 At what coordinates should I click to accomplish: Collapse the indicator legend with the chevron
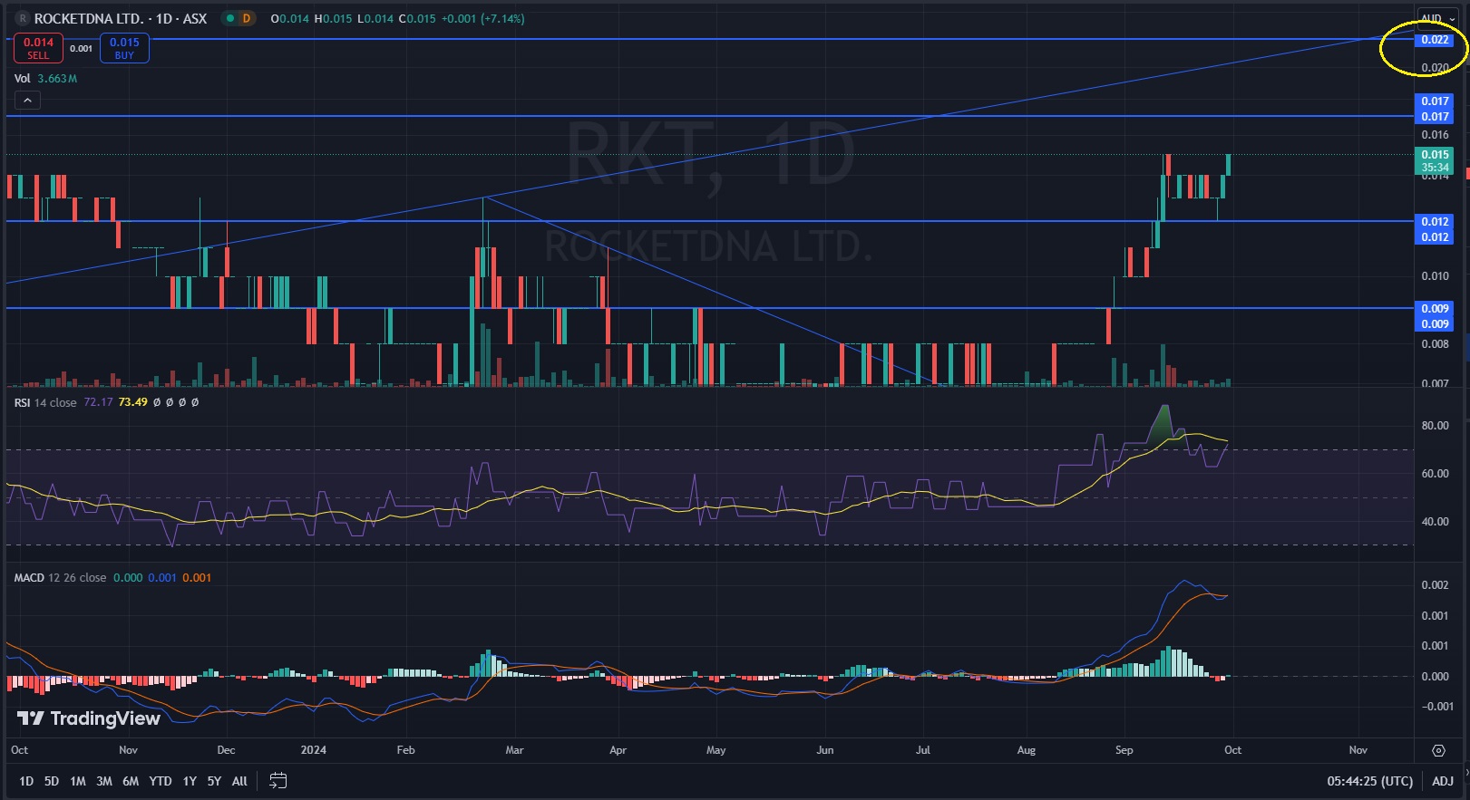pos(27,101)
